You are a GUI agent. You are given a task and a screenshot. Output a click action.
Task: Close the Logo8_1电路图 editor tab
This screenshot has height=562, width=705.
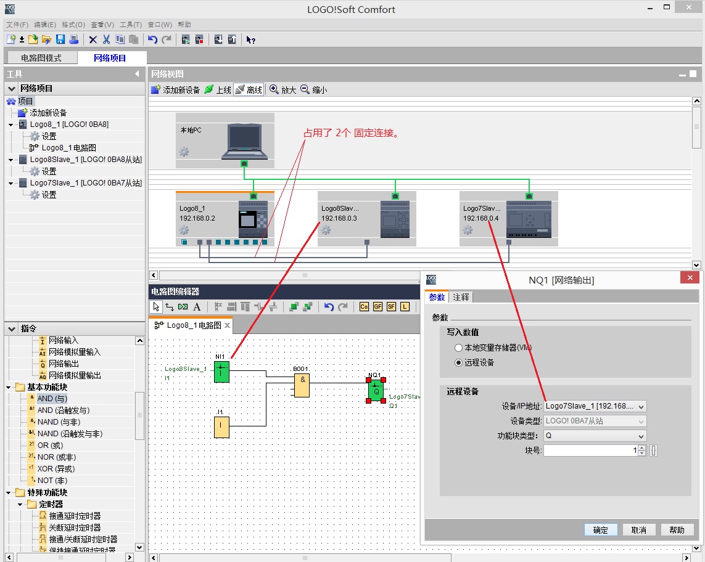tap(228, 325)
